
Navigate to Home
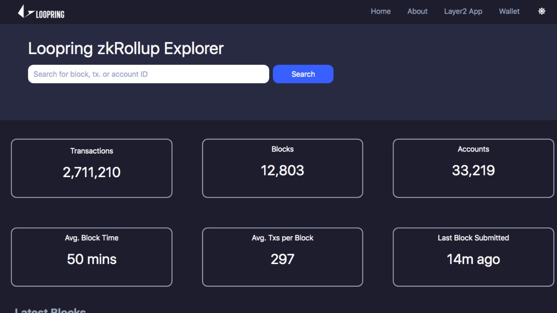pyautogui.click(x=381, y=11)
